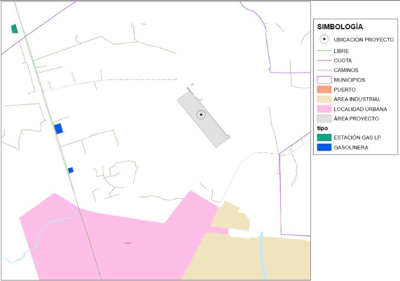Viewport: 400px width, 281px height.
Task: Click the SIMBOLOGÍA legend title
Action: point(340,26)
